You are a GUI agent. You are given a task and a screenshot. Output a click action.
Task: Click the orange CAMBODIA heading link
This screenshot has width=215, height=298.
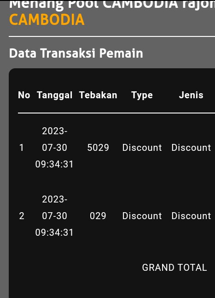[x=46, y=19]
